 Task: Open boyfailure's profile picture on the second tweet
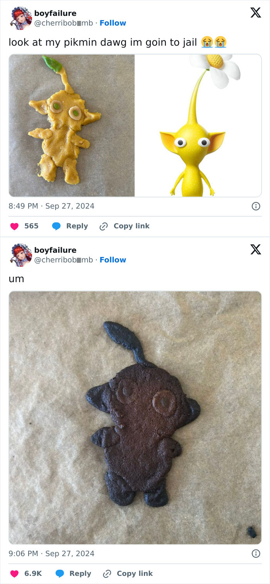click(20, 254)
